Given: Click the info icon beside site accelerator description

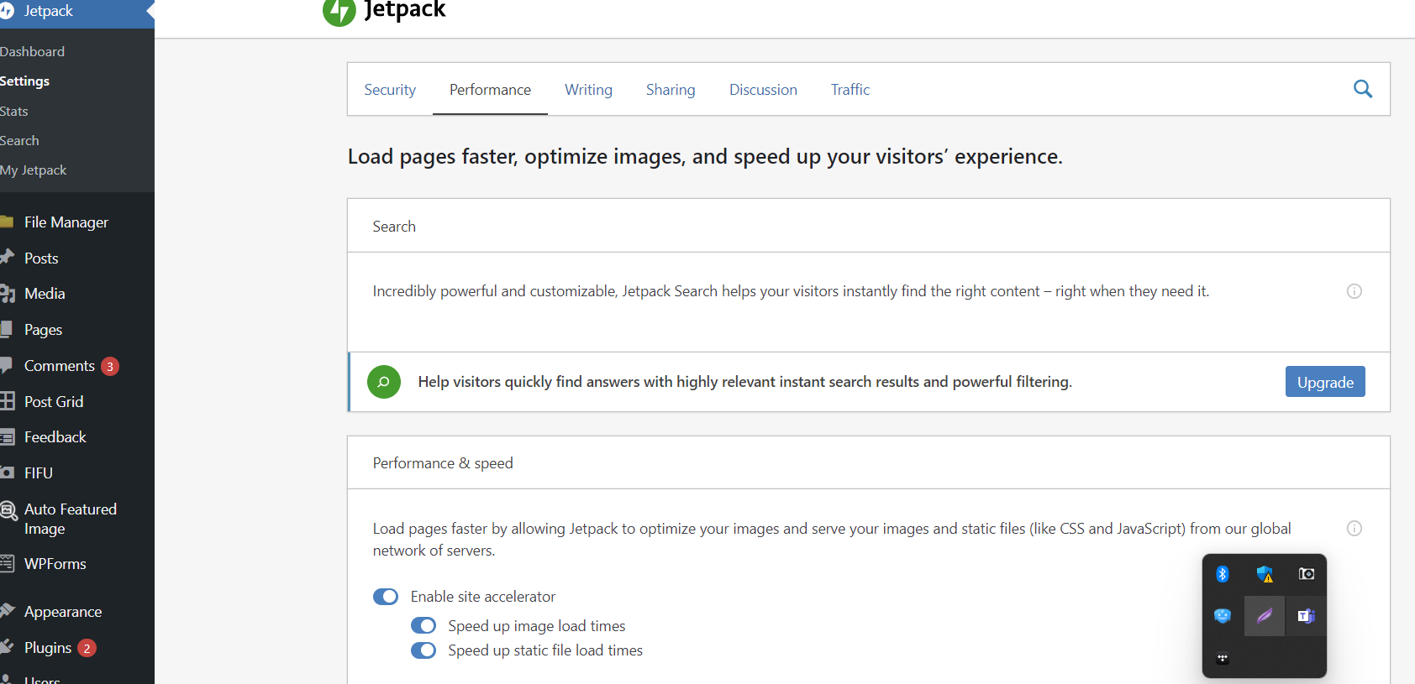Looking at the screenshot, I should [1355, 528].
